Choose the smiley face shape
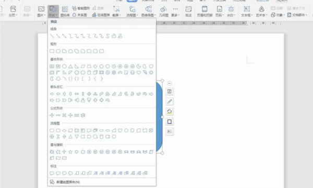Screen dimensions: 313x188 (133, 72)
